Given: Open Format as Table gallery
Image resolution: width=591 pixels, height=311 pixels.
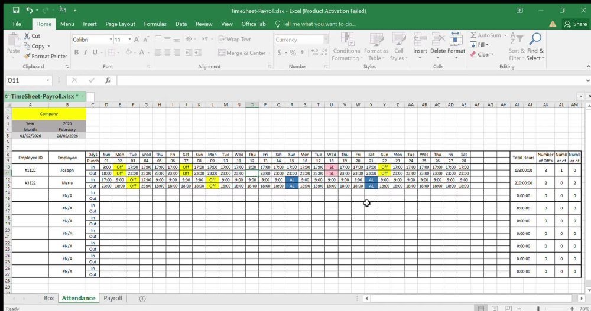Looking at the screenshot, I should tap(376, 47).
